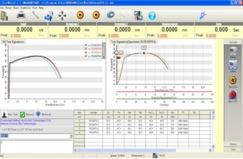243x159 pixels.
Task: Open the blue question mark help
Action: 152,16
